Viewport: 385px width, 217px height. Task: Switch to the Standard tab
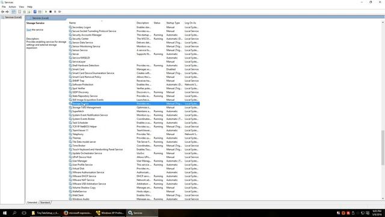(45, 203)
